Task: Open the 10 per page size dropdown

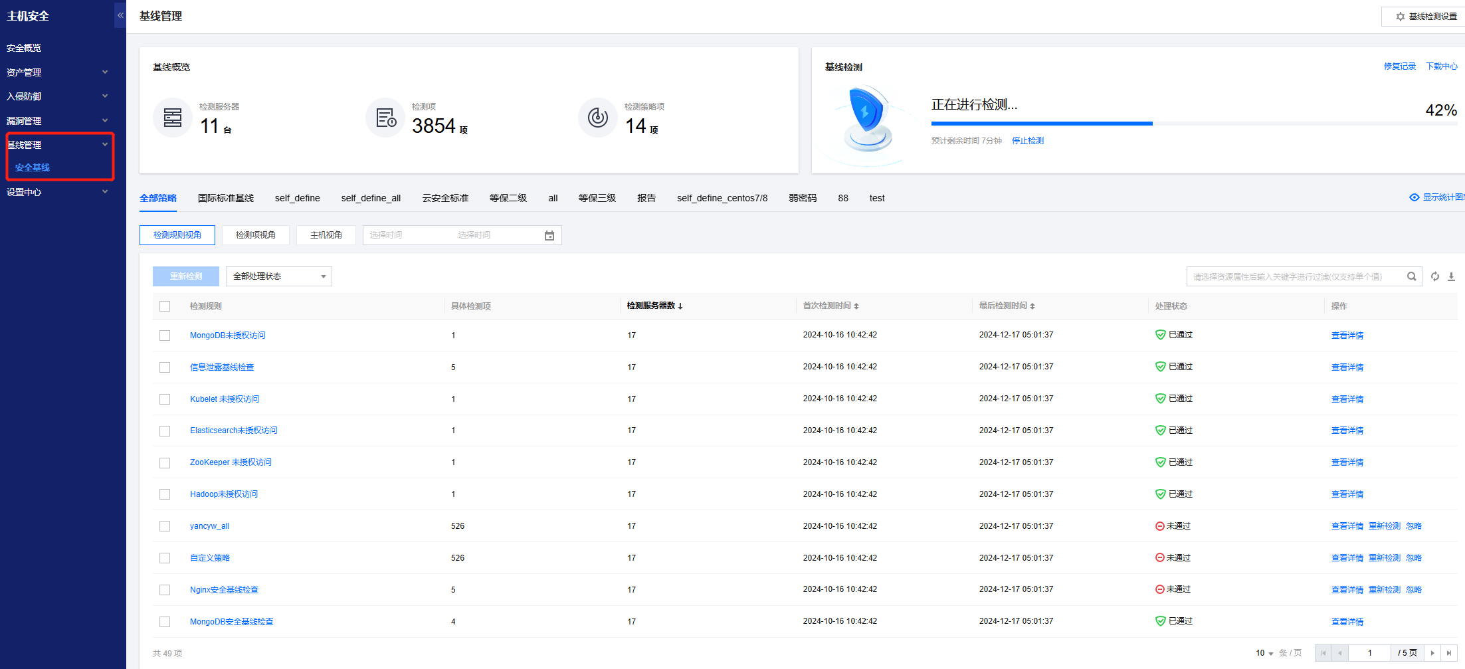Action: 1264,653
